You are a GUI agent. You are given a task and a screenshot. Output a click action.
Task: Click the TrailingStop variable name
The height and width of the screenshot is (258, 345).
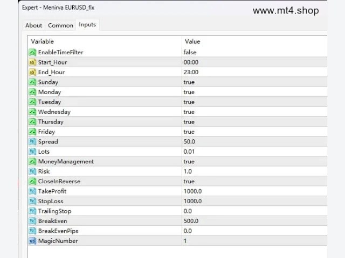point(55,211)
